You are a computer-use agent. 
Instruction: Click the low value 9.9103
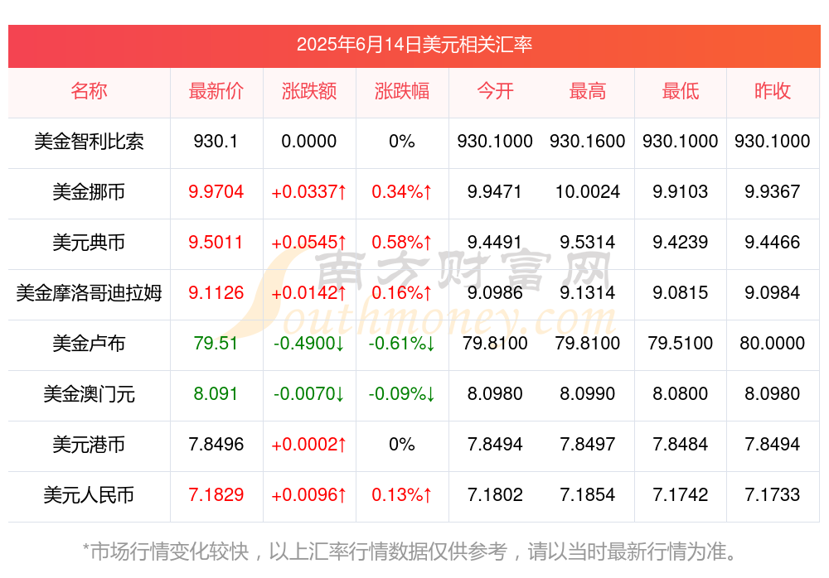(x=681, y=192)
